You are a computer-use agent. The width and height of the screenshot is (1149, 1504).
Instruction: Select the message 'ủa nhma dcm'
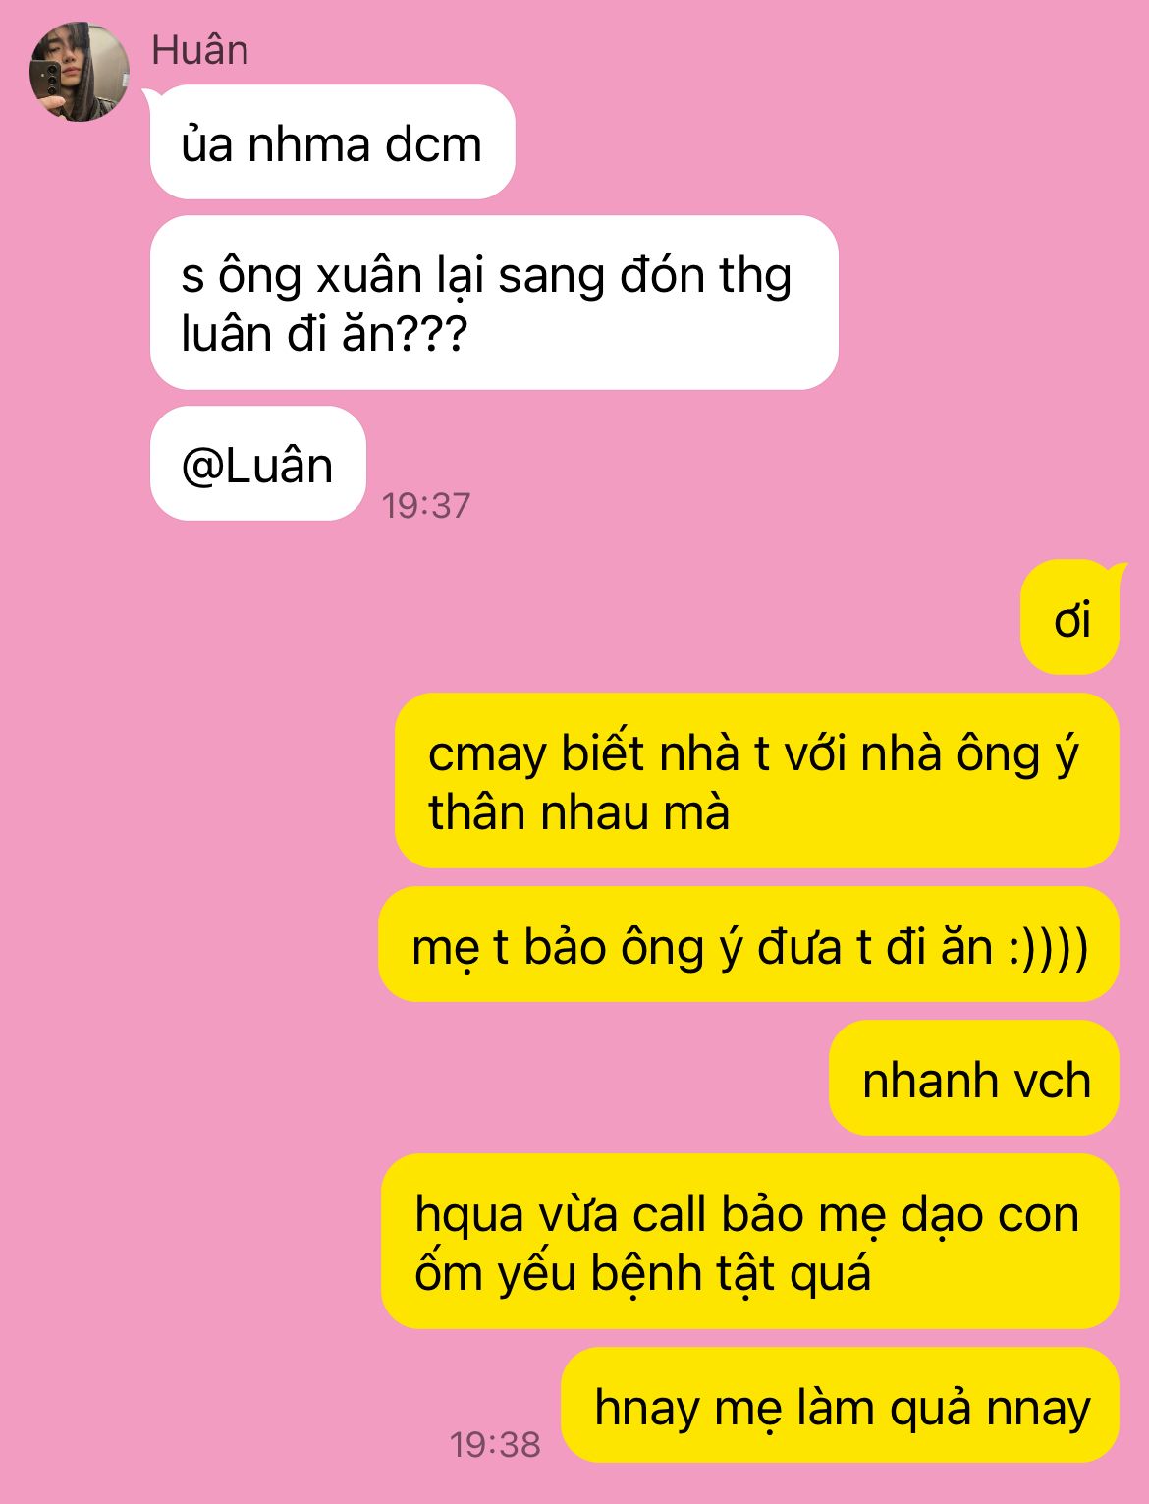click(x=332, y=142)
